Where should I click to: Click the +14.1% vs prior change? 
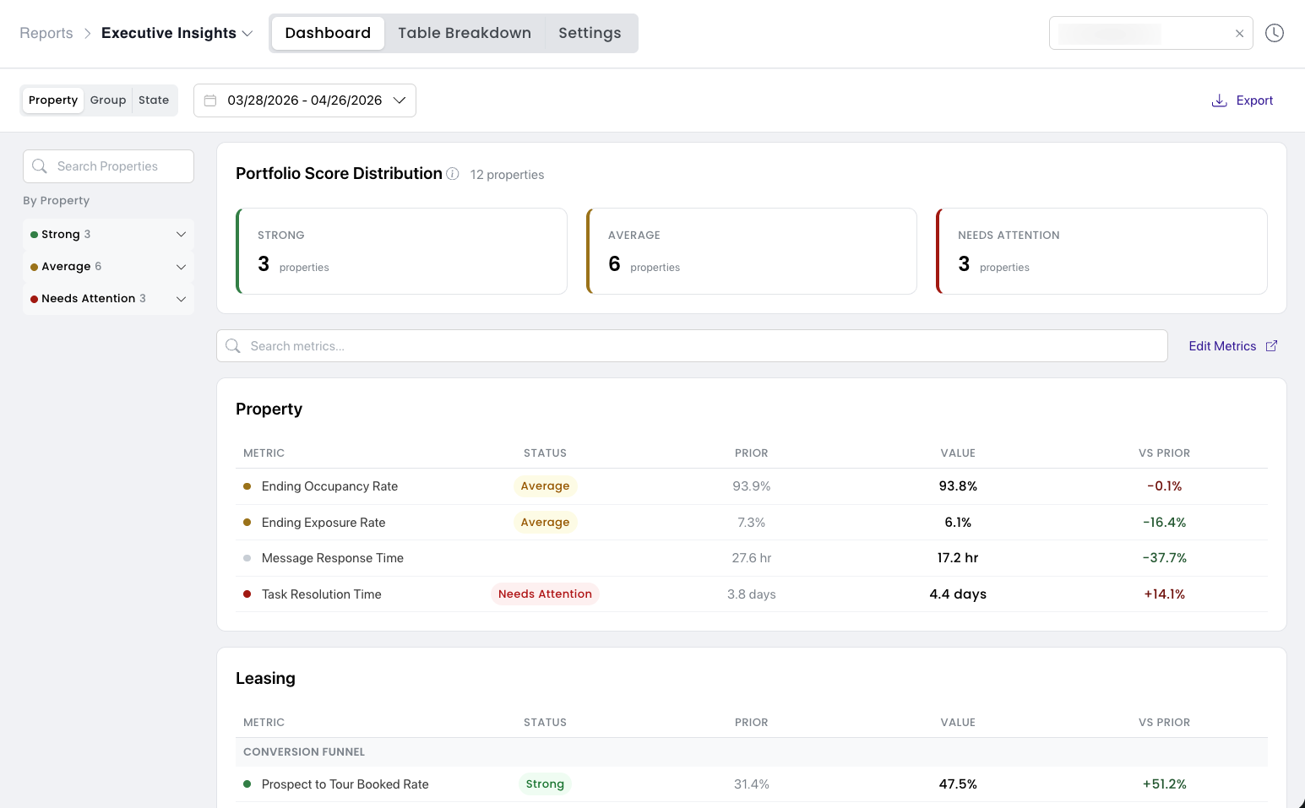pyautogui.click(x=1164, y=594)
